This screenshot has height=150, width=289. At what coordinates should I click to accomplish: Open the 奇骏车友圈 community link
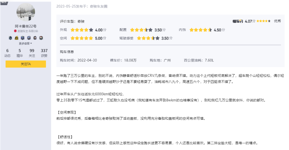99,6
